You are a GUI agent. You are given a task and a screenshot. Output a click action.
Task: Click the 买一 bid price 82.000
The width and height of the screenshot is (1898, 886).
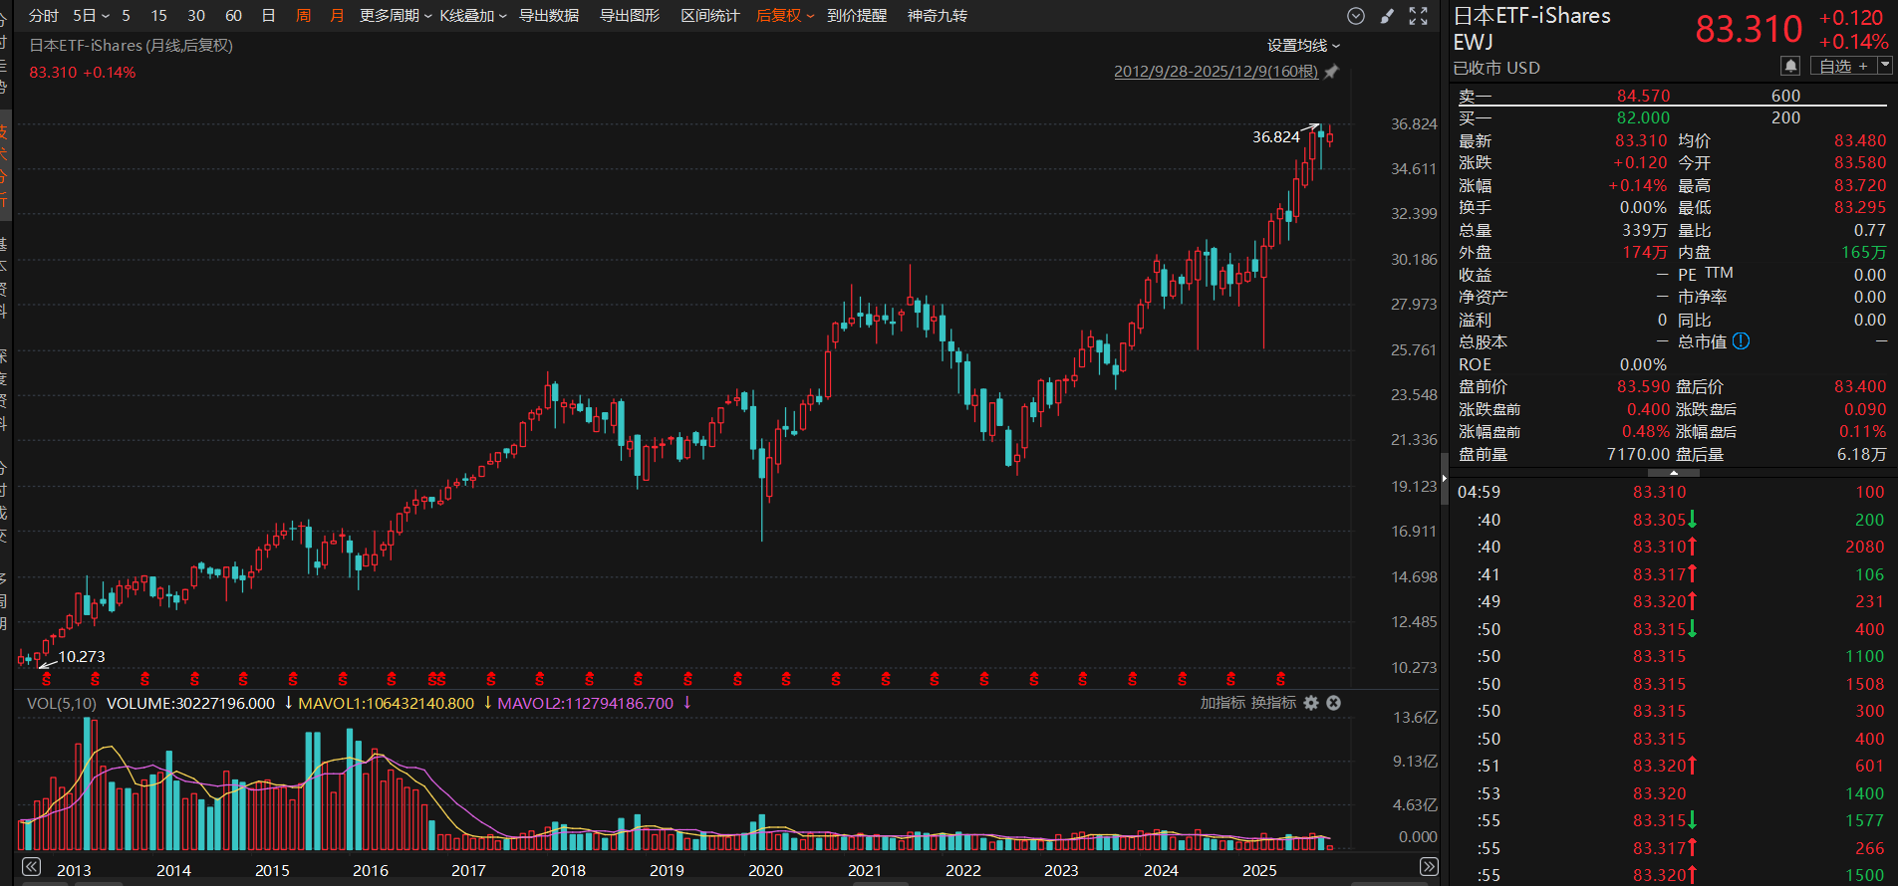(1643, 117)
